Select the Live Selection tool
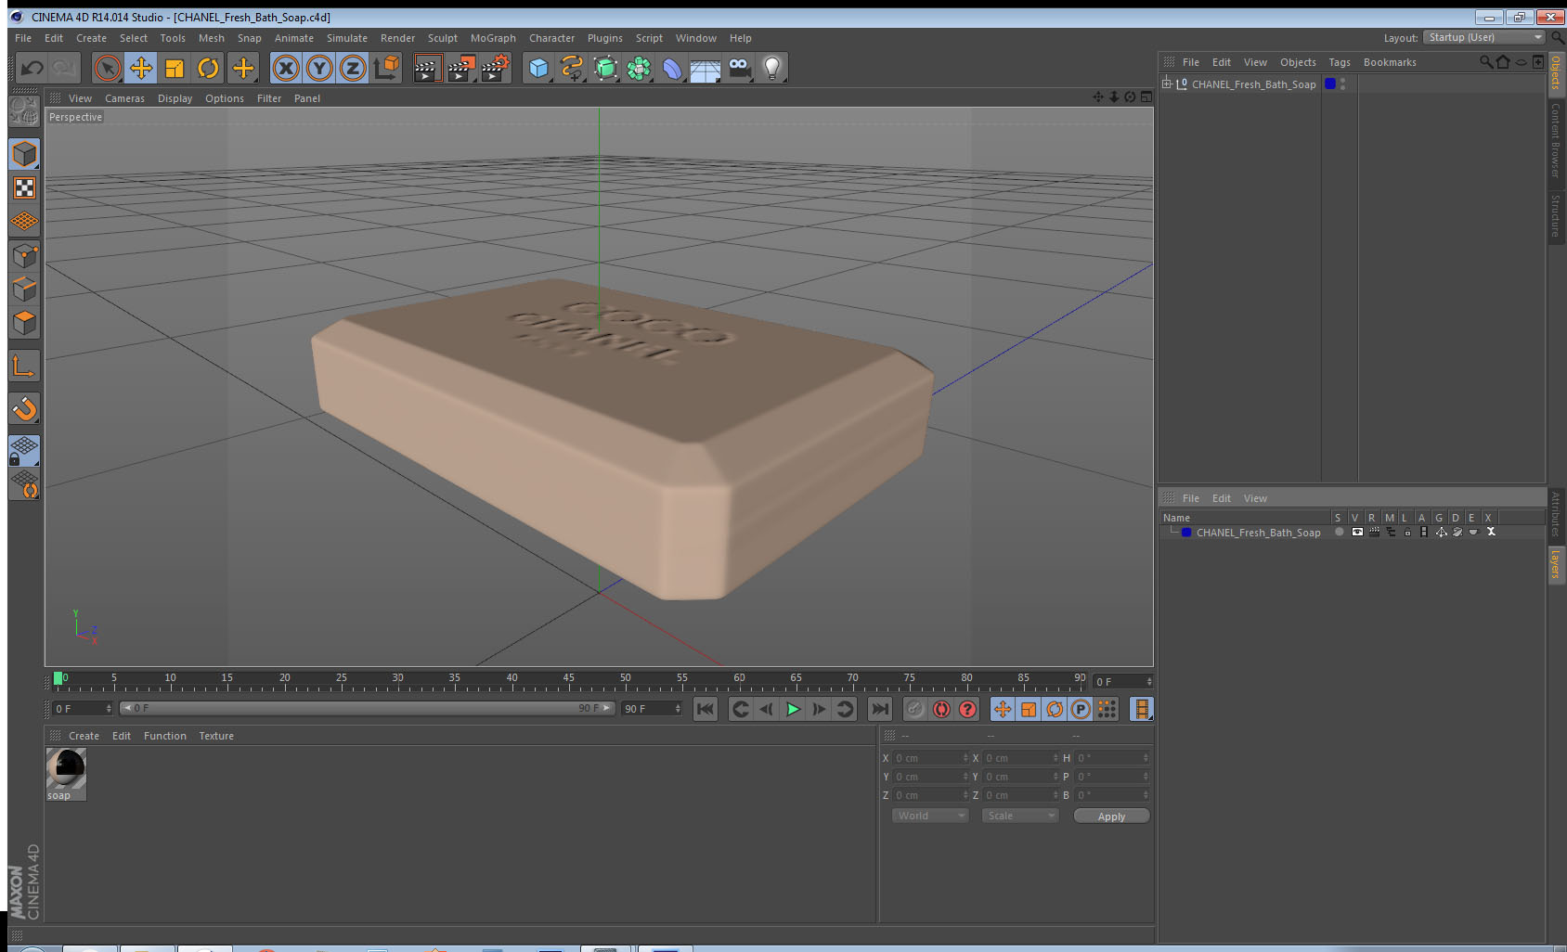1567x952 pixels. point(108,68)
